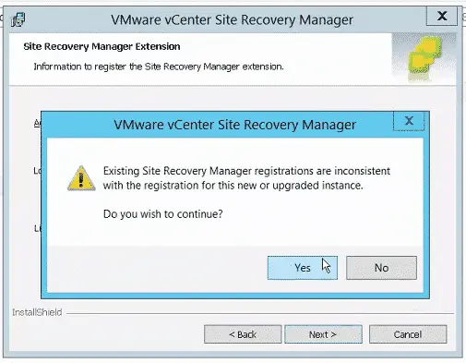The width and height of the screenshot is (466, 363).
Task: Click the VMware stacked boxes logo
Action: coord(424,58)
